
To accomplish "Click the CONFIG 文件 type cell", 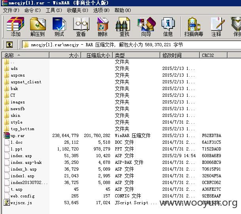I will click(128, 196).
